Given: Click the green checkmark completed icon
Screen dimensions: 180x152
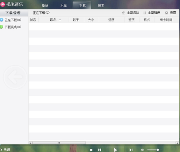Looking at the screenshot, I should click(1, 27).
